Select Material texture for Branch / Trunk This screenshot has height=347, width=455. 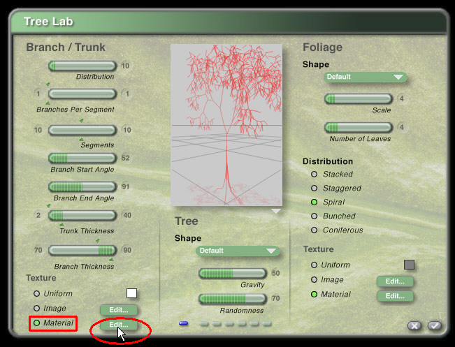[36, 323]
